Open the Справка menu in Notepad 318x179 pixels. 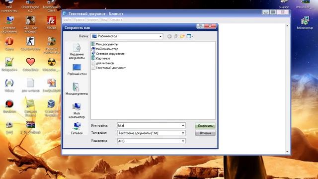click(x=116, y=20)
